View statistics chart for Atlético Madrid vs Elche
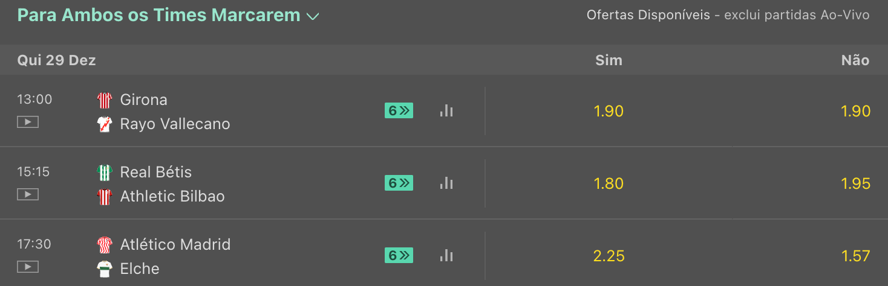The width and height of the screenshot is (888, 286). tap(446, 255)
